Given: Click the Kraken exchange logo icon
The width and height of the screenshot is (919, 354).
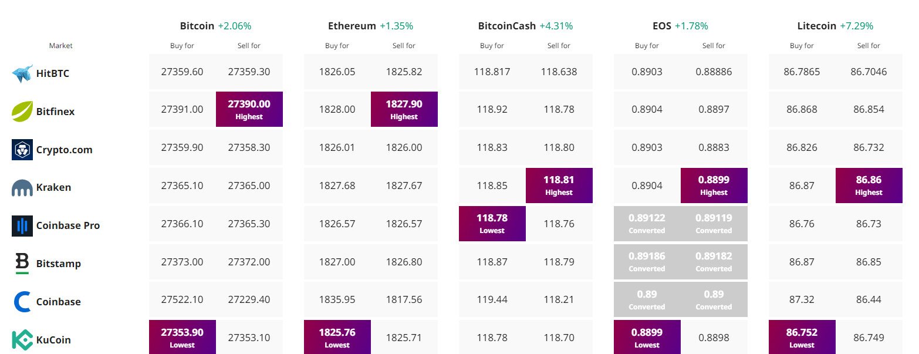Looking at the screenshot, I should [22, 188].
